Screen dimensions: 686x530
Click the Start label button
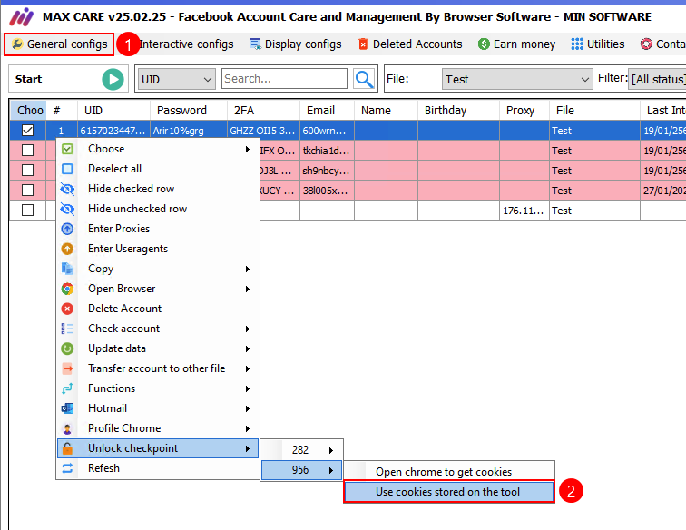coord(28,79)
